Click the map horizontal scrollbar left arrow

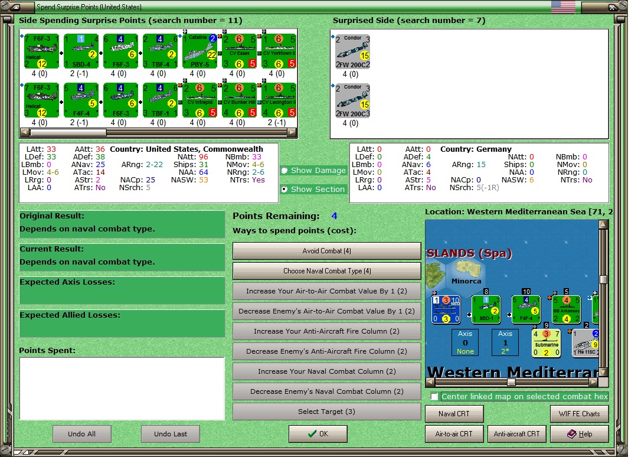430,382
